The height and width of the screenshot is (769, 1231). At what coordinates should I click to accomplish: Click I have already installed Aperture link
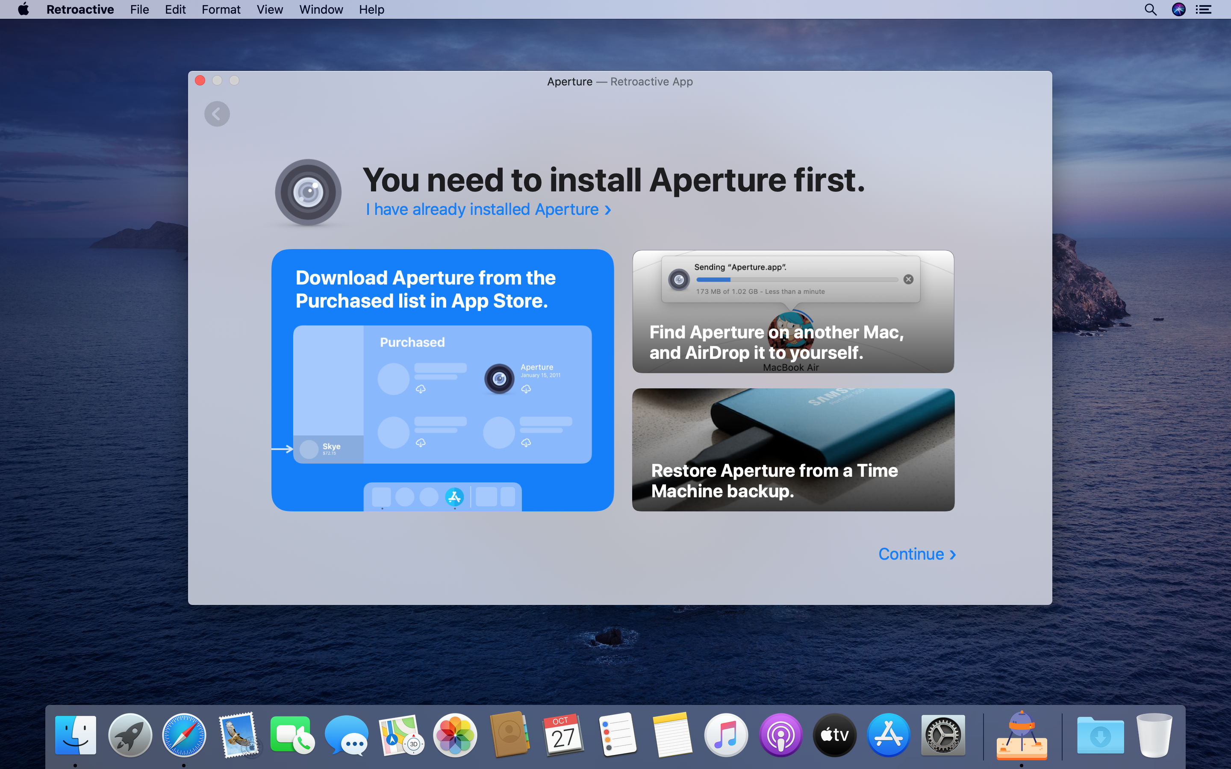point(488,209)
